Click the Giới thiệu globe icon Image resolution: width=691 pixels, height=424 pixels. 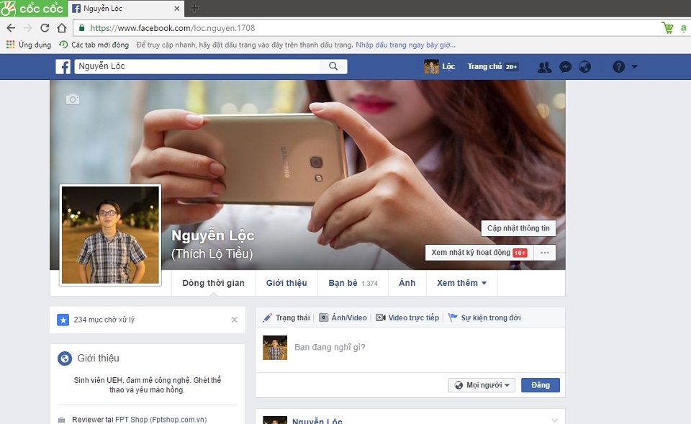(65, 358)
